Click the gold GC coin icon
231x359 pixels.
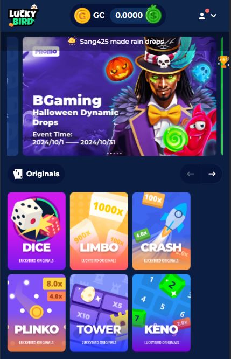click(x=82, y=16)
